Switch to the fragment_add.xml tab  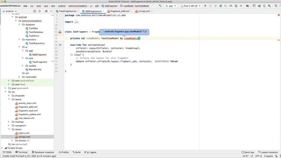pyautogui.click(x=120, y=11)
